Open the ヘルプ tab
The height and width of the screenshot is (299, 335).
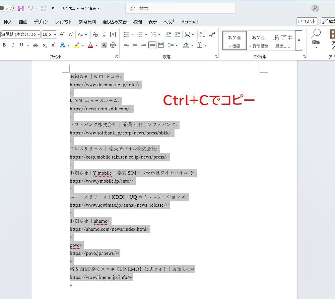pos(169,22)
